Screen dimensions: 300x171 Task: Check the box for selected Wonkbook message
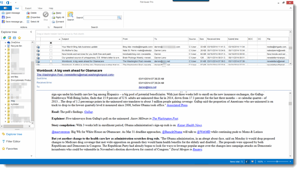[51, 61]
